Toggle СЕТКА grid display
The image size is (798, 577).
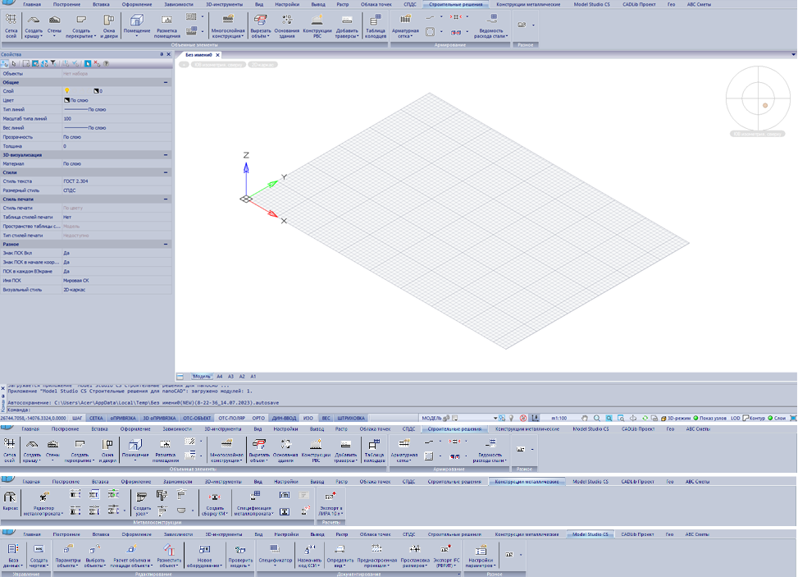pos(96,418)
